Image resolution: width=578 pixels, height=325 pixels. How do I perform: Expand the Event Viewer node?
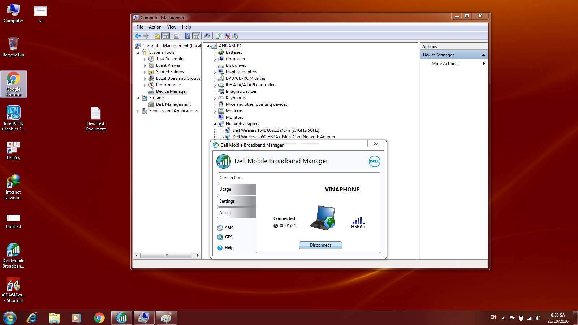[x=145, y=66]
